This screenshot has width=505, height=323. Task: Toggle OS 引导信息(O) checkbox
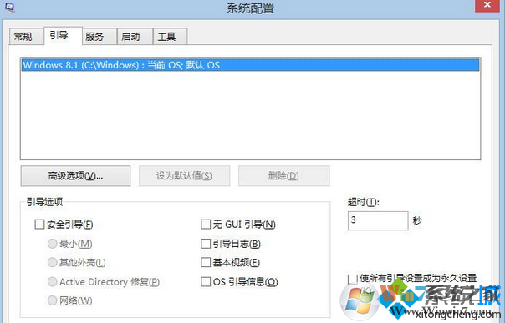[206, 282]
